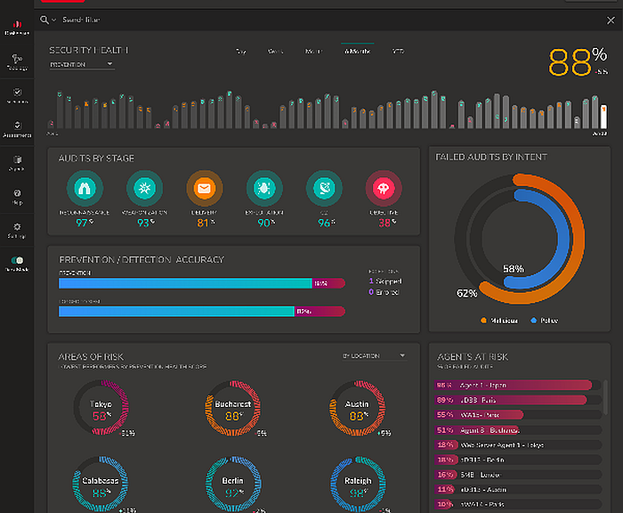Open the Tokyo risk area gauge
This screenshot has height=513, width=623.
tap(103, 411)
